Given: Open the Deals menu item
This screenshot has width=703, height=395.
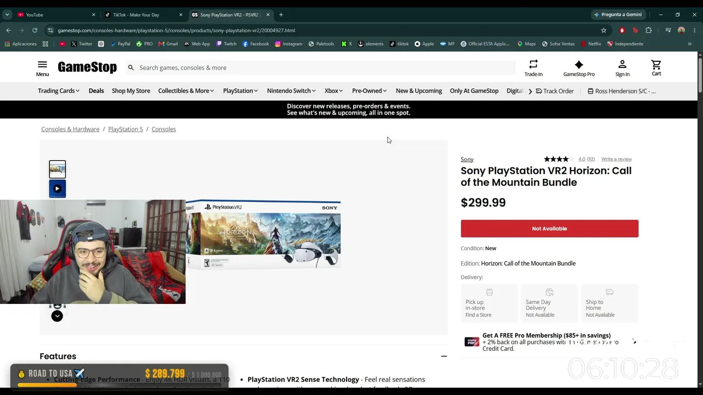Looking at the screenshot, I should tap(96, 91).
